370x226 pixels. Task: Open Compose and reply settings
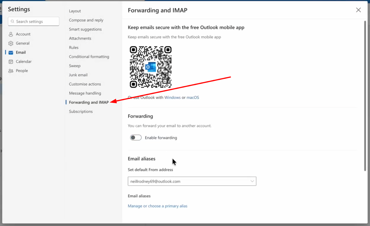click(86, 20)
